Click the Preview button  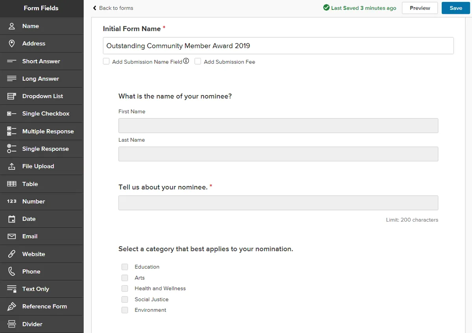[420, 8]
